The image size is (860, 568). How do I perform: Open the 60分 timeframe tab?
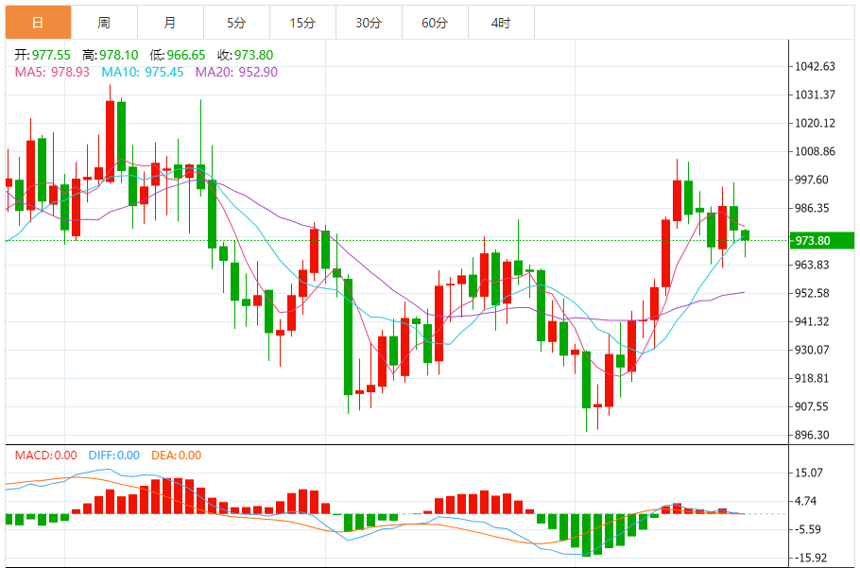point(435,23)
